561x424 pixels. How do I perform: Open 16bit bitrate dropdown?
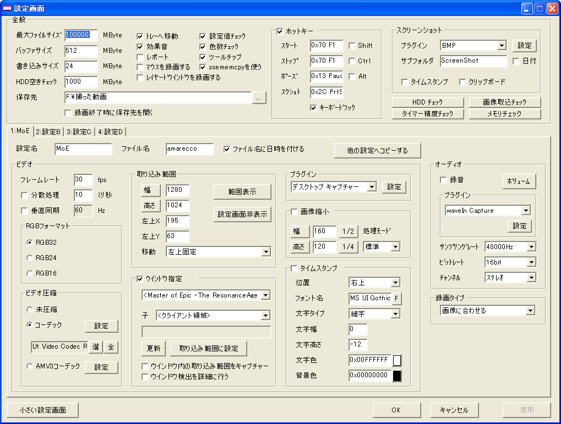[x=531, y=262]
